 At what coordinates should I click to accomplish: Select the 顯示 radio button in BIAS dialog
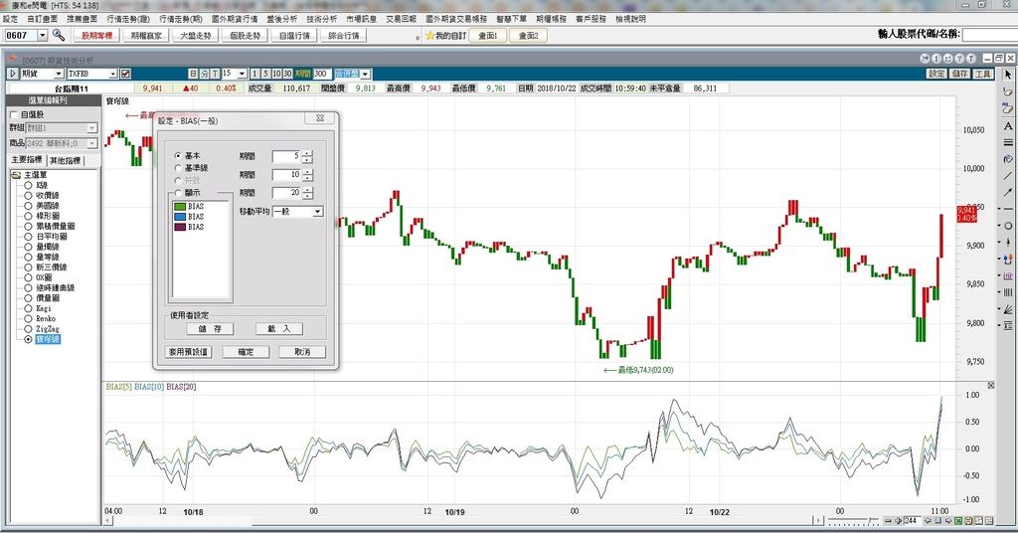click(178, 193)
